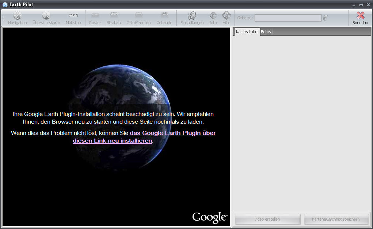Toggle the Straßen roads layer
This screenshot has width=373, height=229.
click(114, 18)
